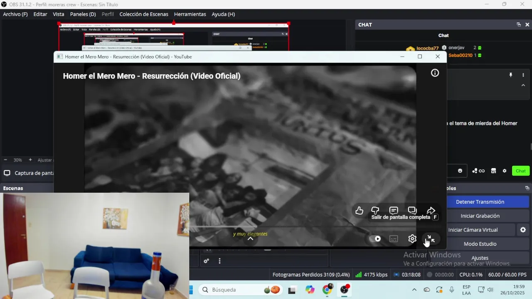Open ESP LAA language switcher
532x299 pixels.
pos(466,289)
